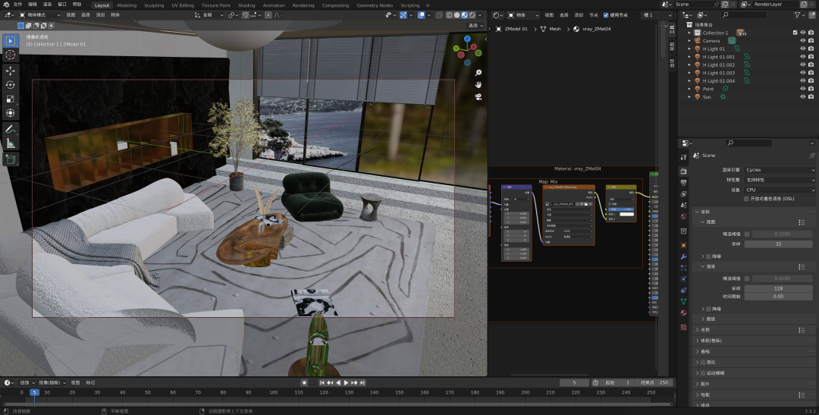This screenshot has width=819, height=415.
Task: Expand the Collection 1 tree row
Action: 689,33
